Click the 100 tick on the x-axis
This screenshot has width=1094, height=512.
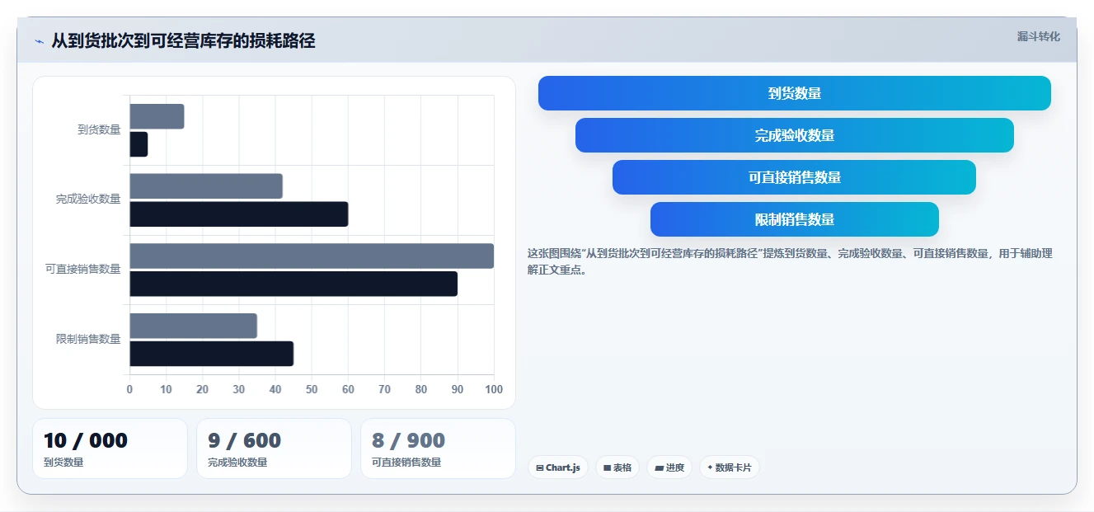tap(494, 389)
